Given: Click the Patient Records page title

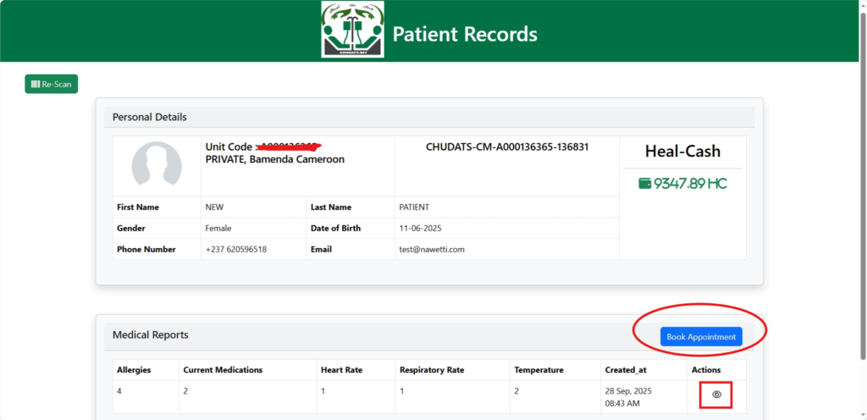Looking at the screenshot, I should (x=465, y=34).
